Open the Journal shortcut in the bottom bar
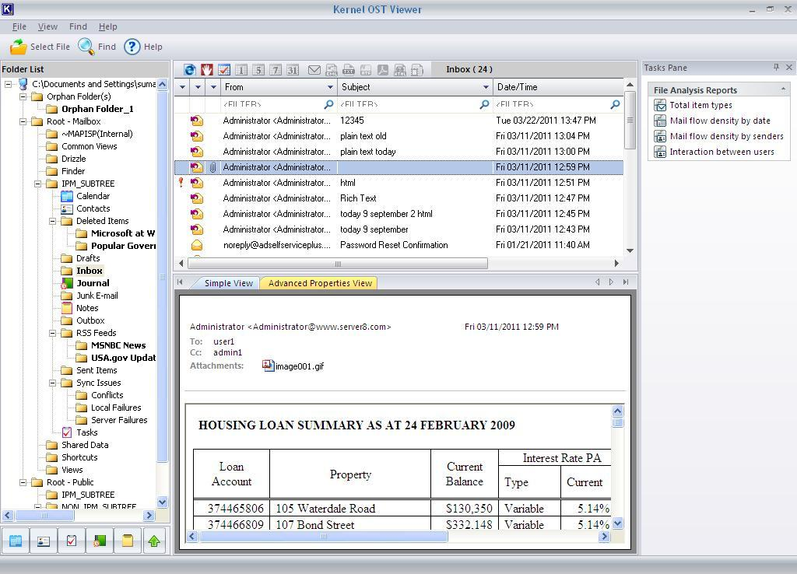Viewport: 797px width, 574px height. tap(99, 541)
